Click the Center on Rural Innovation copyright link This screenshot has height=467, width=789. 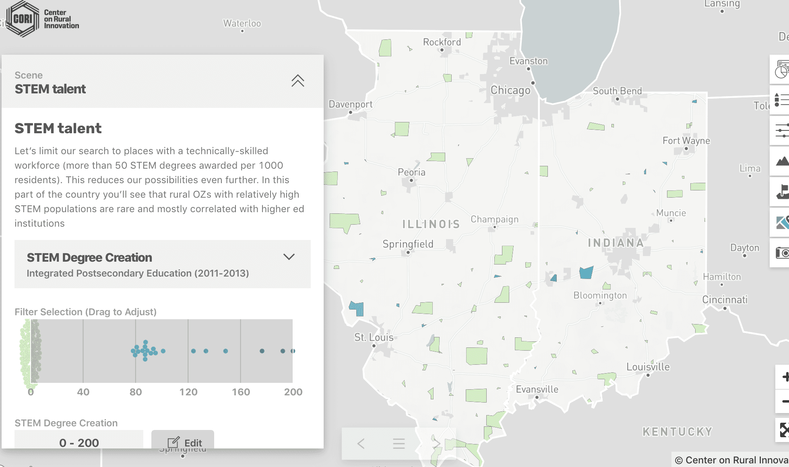click(x=732, y=460)
